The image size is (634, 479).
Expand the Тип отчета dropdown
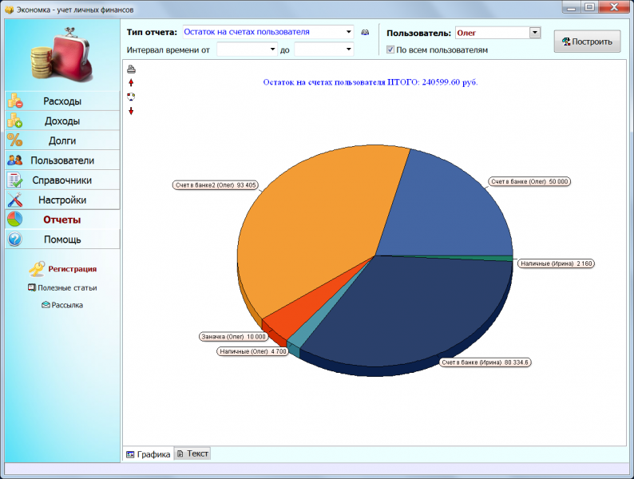[348, 32]
